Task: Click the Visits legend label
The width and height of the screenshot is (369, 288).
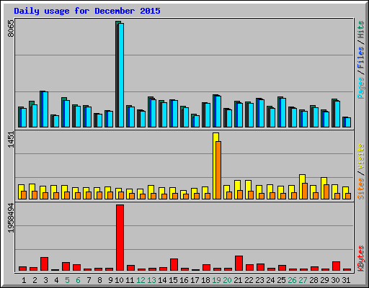Action: pyautogui.click(x=360, y=157)
